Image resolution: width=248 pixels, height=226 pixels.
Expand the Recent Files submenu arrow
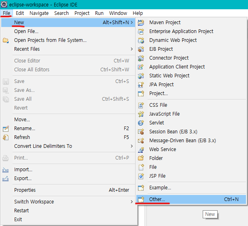pyautogui.click(x=131, y=49)
